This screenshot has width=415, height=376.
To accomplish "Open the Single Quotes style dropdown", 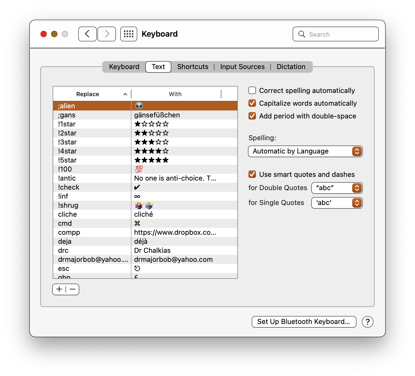I will [x=337, y=203].
